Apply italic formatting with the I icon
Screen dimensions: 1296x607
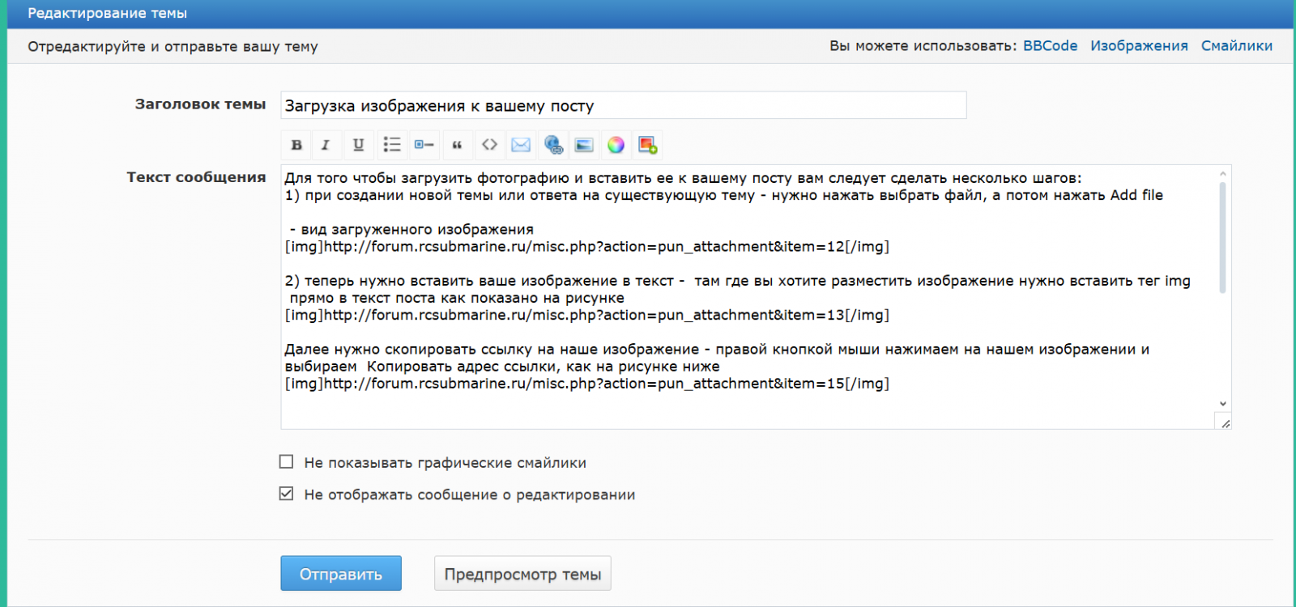[326, 145]
